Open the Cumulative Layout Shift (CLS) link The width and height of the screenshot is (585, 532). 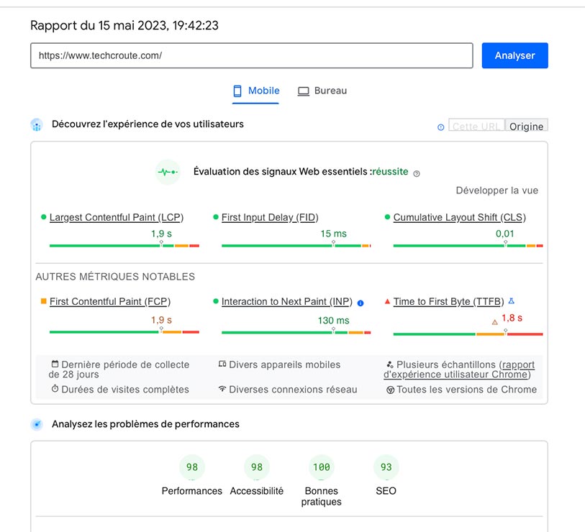(459, 217)
